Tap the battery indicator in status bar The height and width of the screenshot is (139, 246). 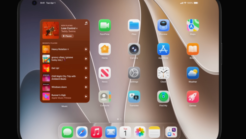click(x=196, y=3)
